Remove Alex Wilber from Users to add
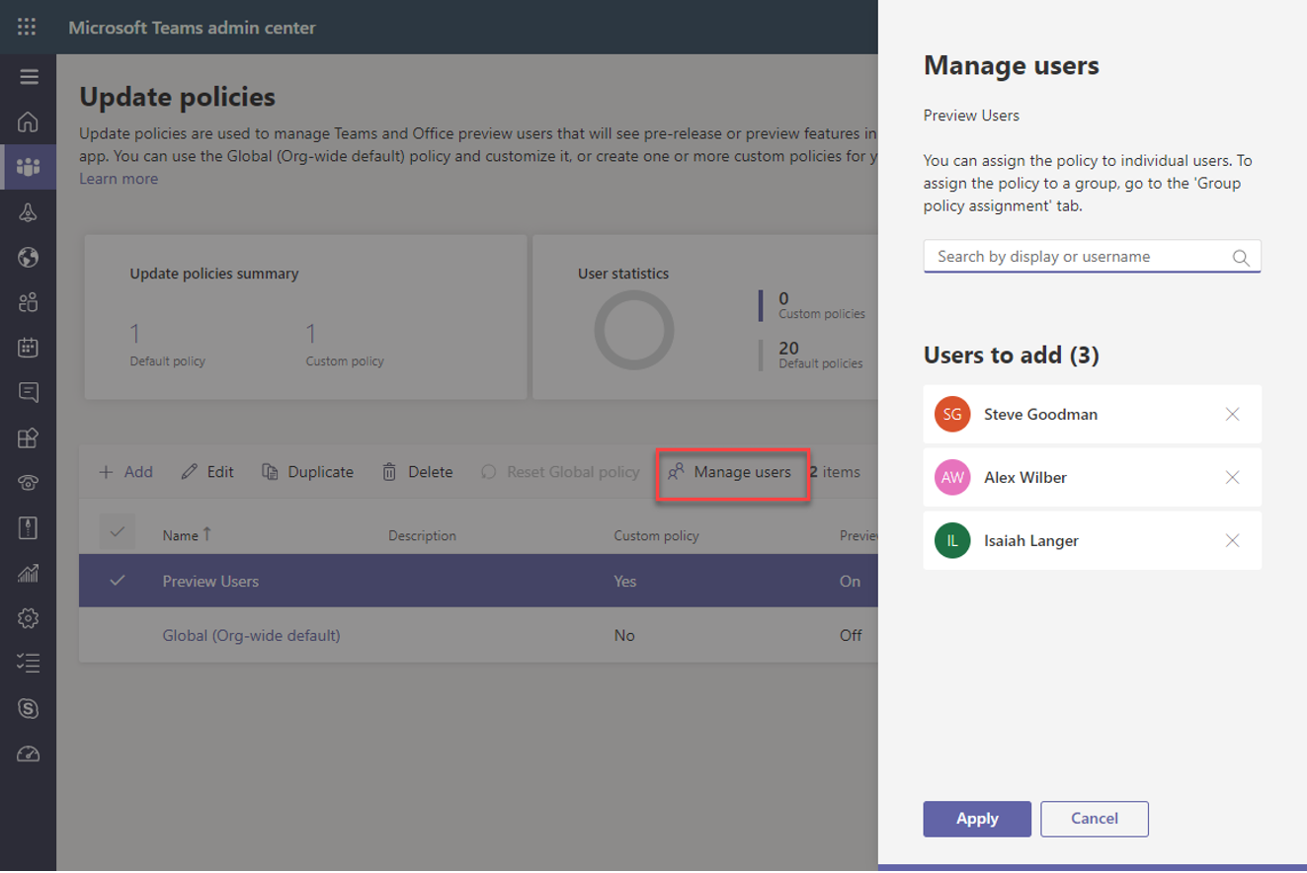Screen dimensions: 1307x873 point(1232,477)
